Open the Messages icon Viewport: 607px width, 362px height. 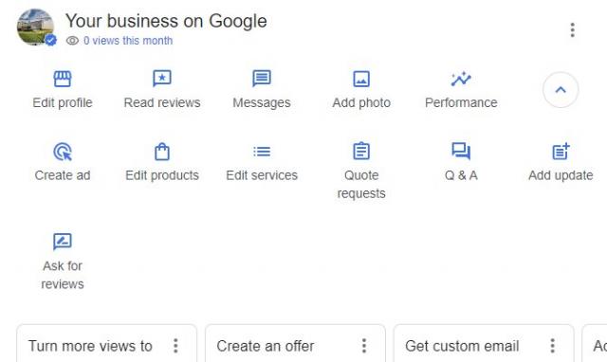262,79
